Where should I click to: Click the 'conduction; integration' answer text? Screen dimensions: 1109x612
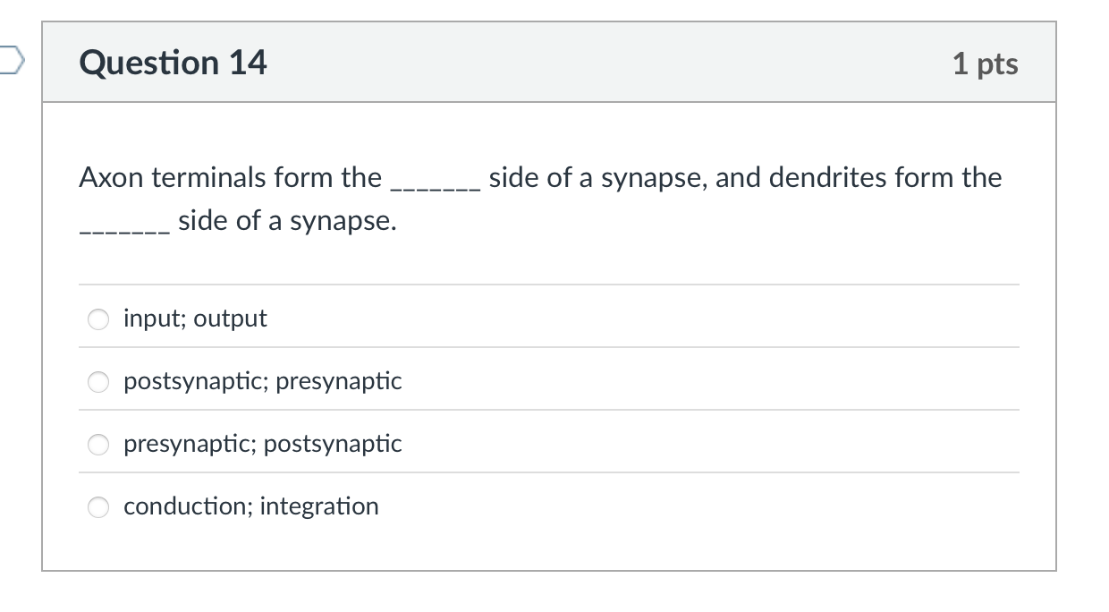[x=250, y=506]
